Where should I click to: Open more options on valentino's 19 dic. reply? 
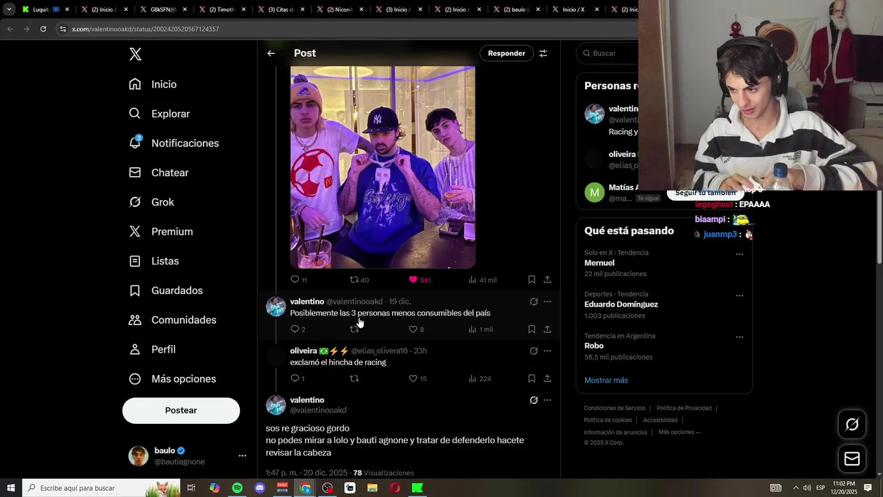547,302
